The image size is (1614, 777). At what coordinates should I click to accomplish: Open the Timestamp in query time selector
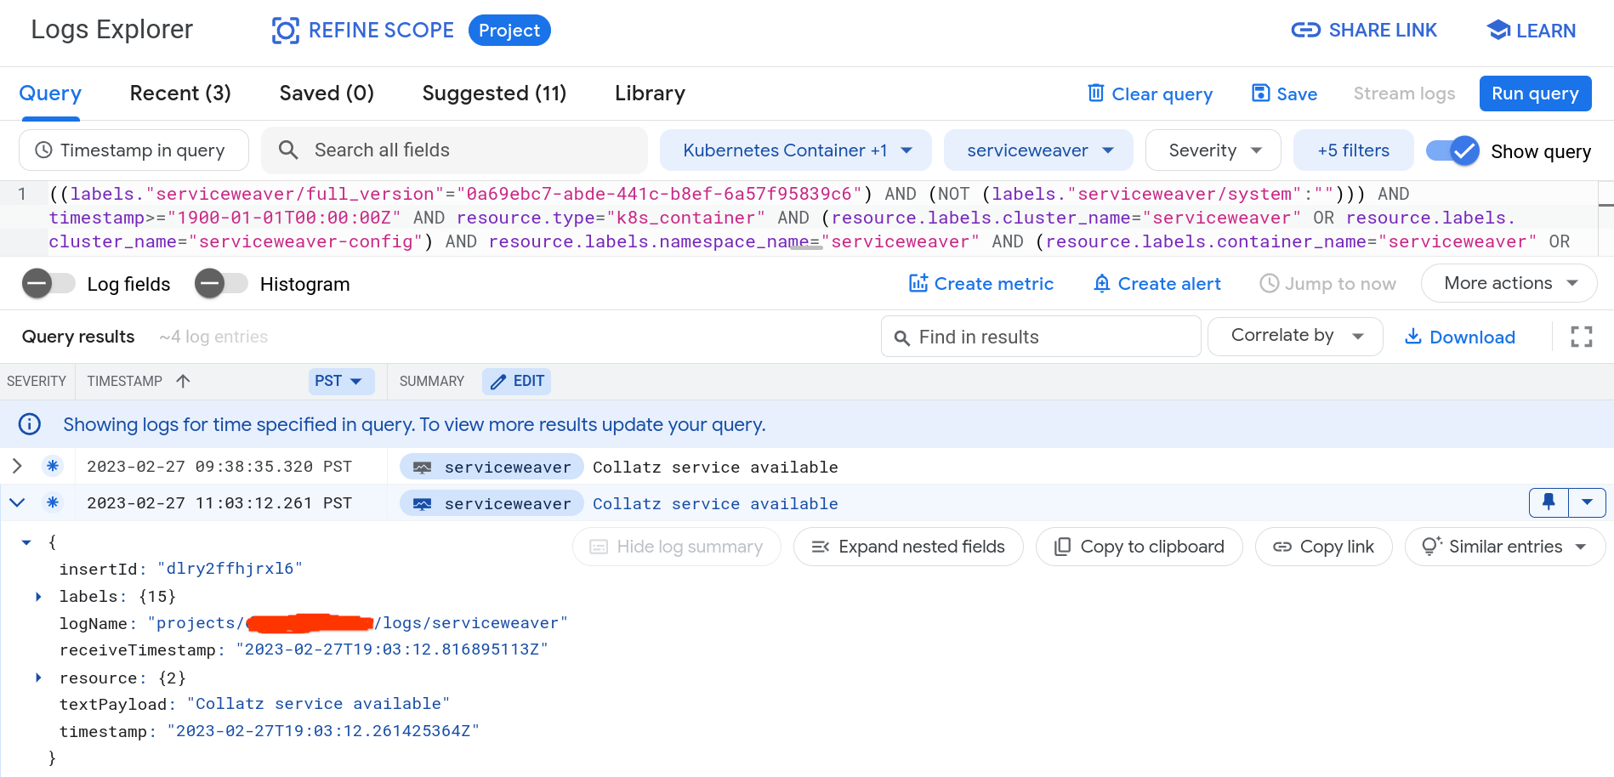tap(134, 150)
